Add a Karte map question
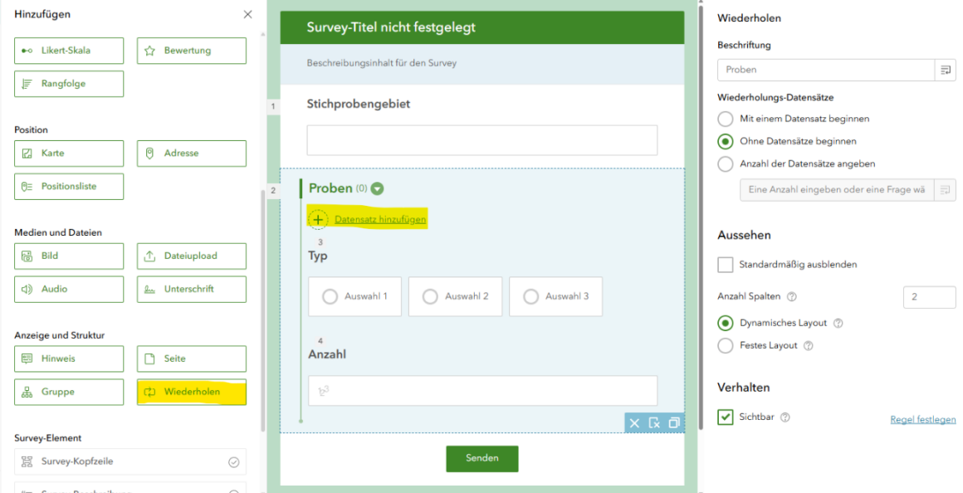This screenshot has width=963, height=493. tap(69, 153)
